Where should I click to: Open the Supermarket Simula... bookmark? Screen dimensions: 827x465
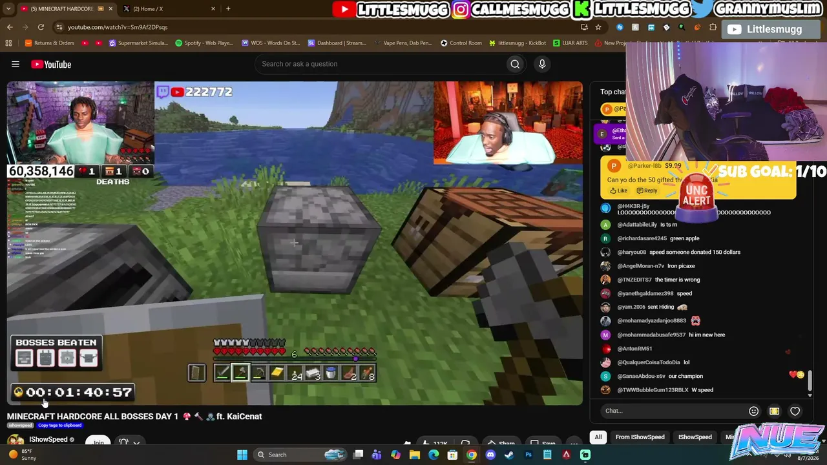tap(138, 43)
